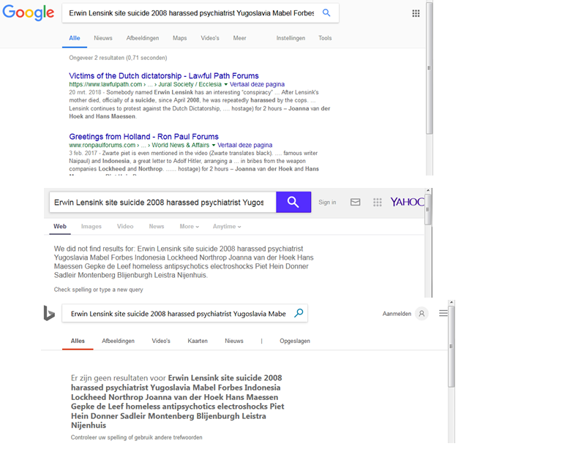Click the Yahoo scrollbar up arrow
The width and height of the screenshot is (562, 449).
427,190
